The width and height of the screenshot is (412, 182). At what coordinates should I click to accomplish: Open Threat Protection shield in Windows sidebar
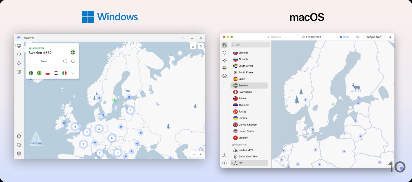pos(19,54)
